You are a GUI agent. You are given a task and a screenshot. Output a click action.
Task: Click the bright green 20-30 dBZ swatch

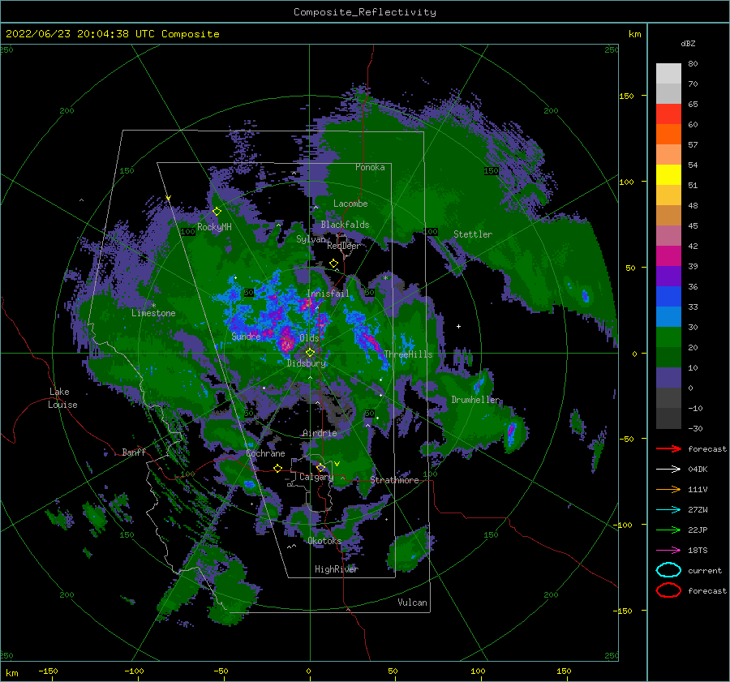coord(668,337)
